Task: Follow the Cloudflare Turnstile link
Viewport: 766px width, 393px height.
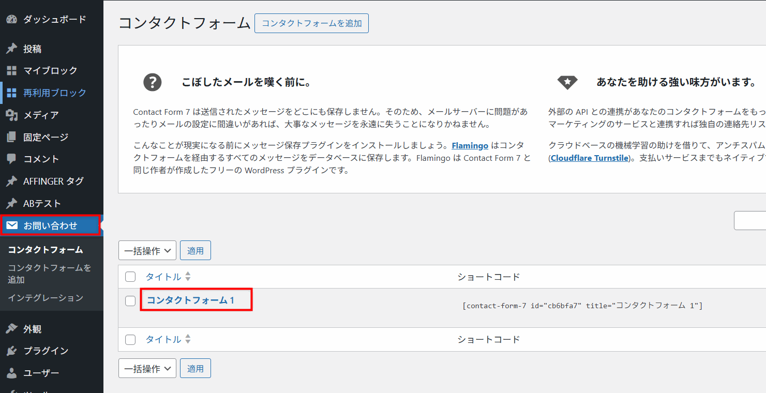Action: coord(590,158)
